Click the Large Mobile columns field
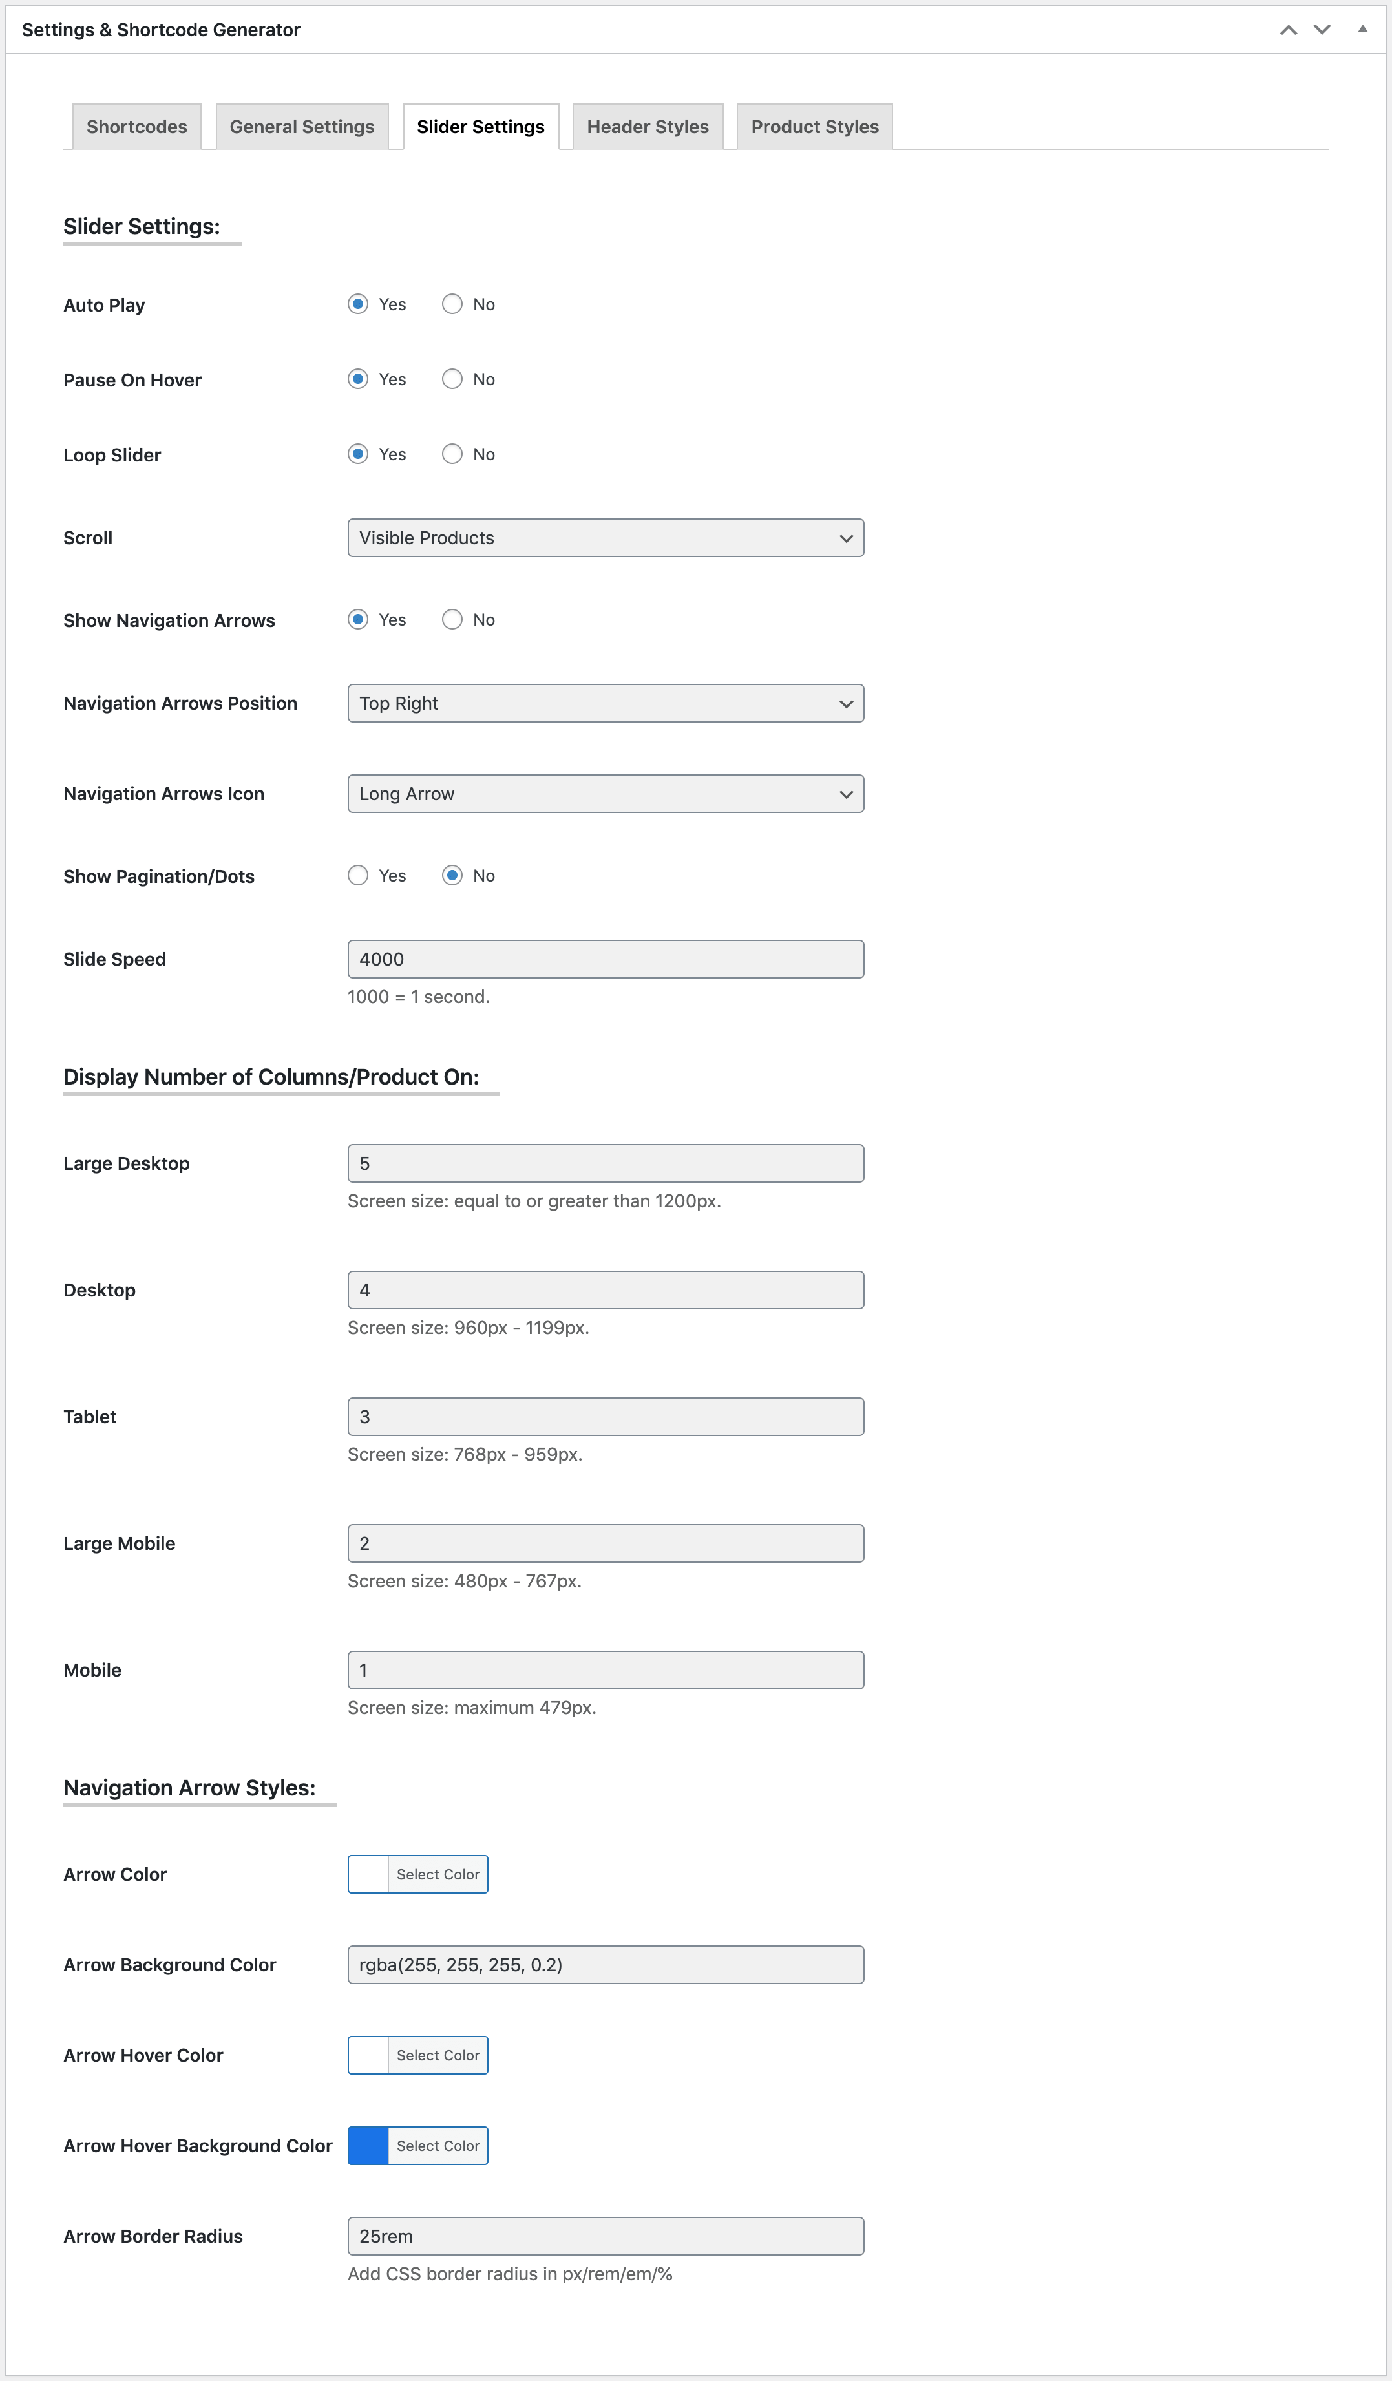 click(x=606, y=1543)
